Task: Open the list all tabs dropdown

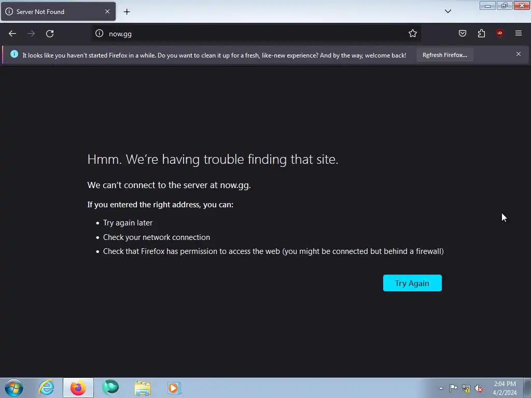Action: point(448,11)
